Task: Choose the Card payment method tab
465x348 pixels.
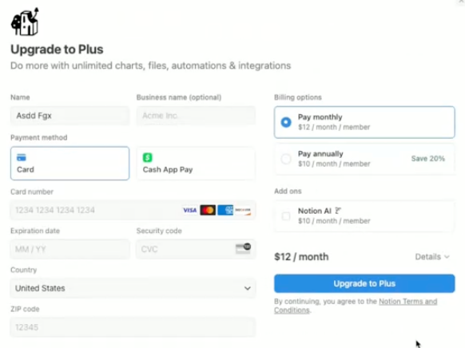Action: [x=70, y=163]
